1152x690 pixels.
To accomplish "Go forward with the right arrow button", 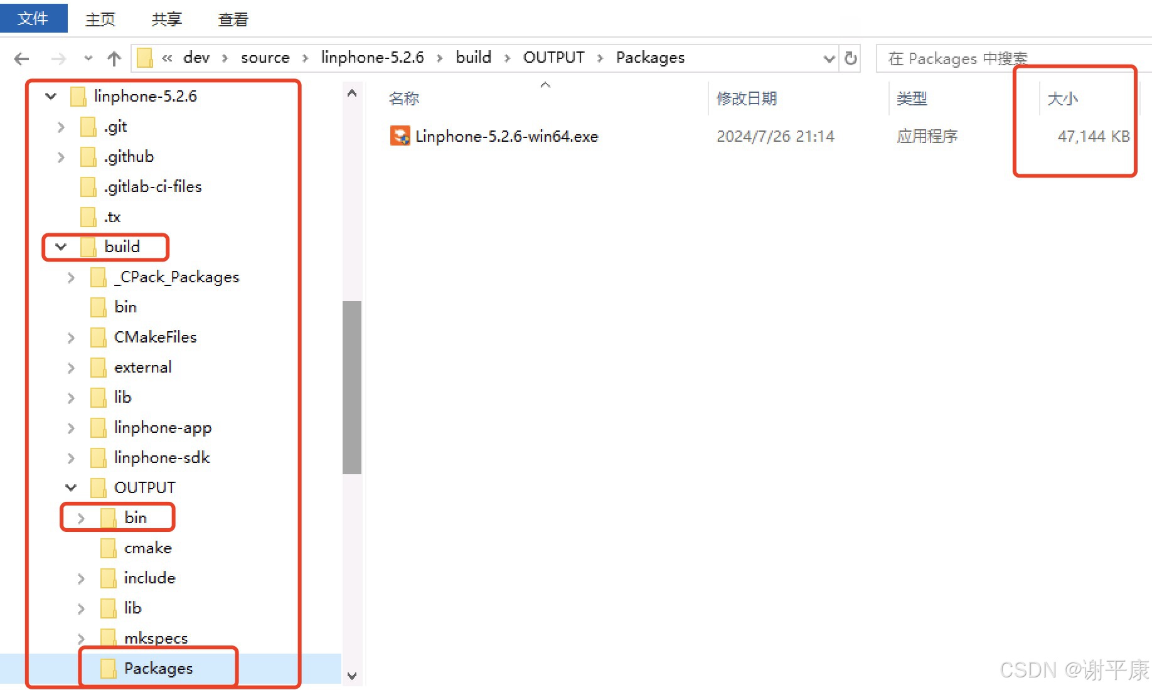I will click(x=58, y=59).
